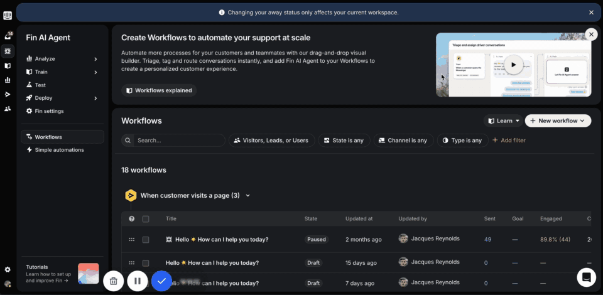Click the trash delete round button
Viewport: 603px width, 295px height.
(x=114, y=281)
